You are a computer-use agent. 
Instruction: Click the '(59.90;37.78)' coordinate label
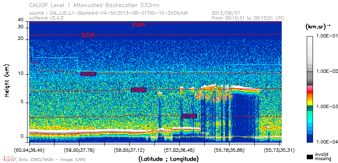79,150
